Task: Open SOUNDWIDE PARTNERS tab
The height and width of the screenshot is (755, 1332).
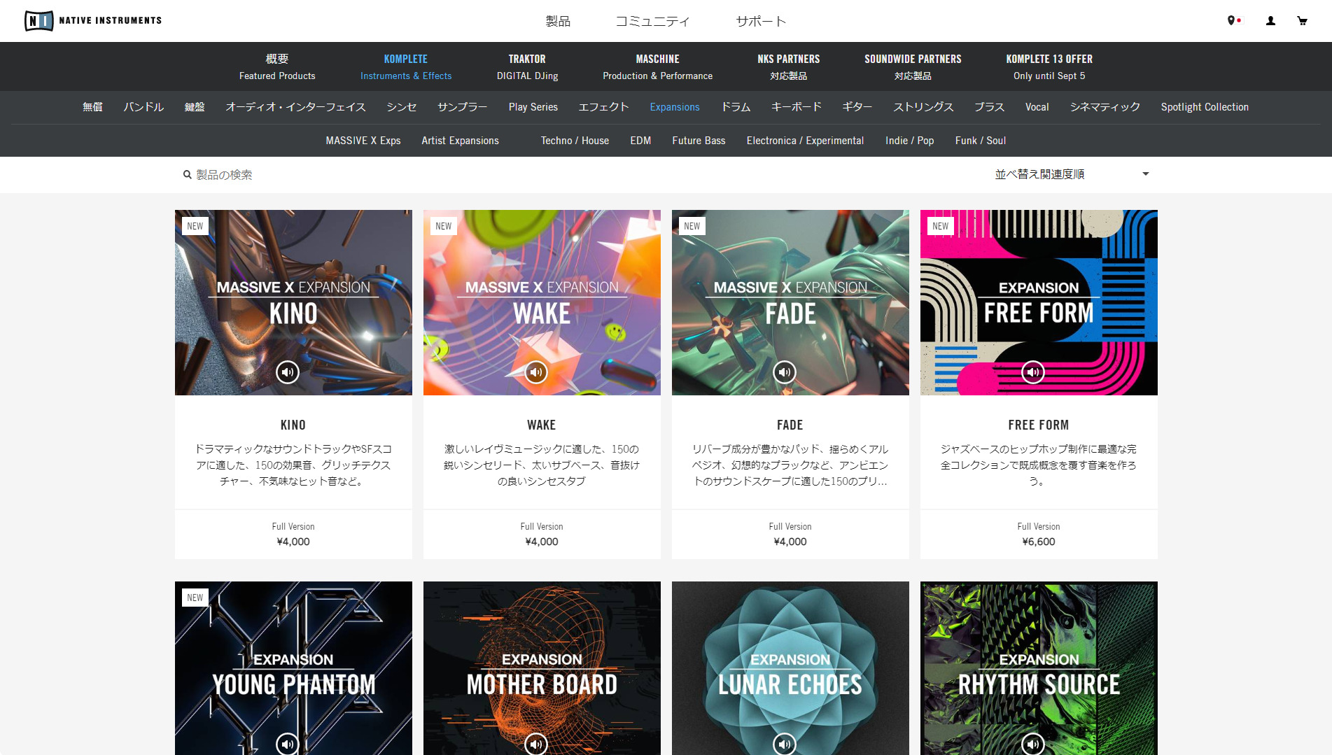Action: 913,66
